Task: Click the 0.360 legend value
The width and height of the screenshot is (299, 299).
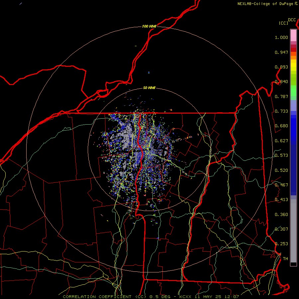Action: tap(281, 215)
